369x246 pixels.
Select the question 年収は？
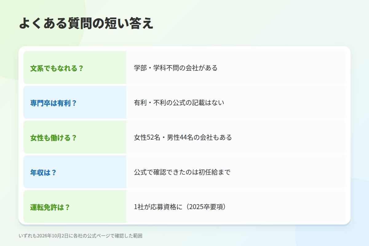[x=43, y=173]
